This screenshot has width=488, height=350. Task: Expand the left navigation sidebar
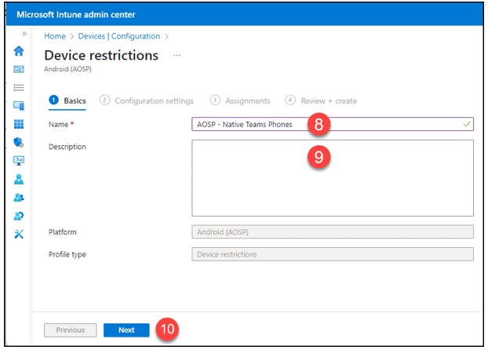[x=24, y=34]
